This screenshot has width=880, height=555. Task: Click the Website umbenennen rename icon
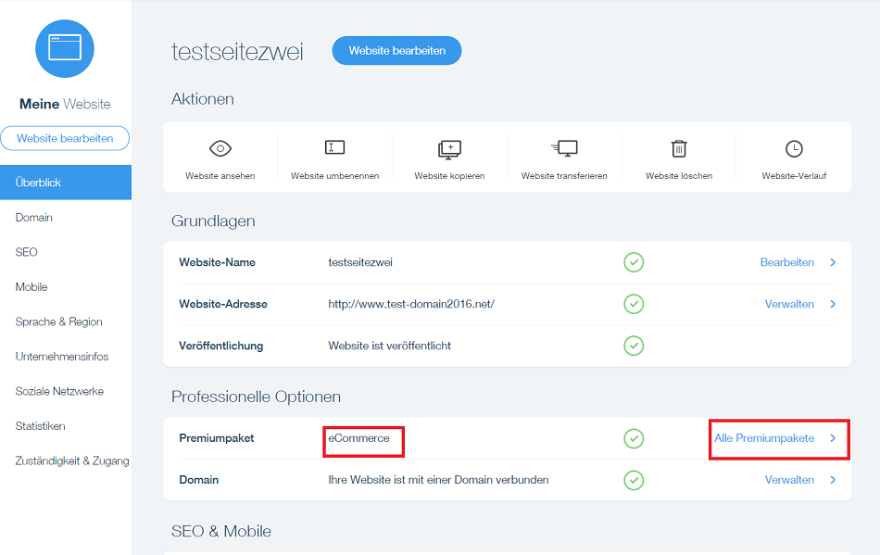tap(334, 148)
